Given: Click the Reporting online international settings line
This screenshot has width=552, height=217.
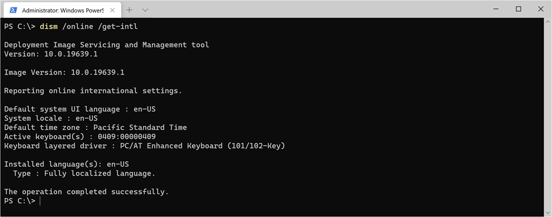Looking at the screenshot, I should [93, 90].
